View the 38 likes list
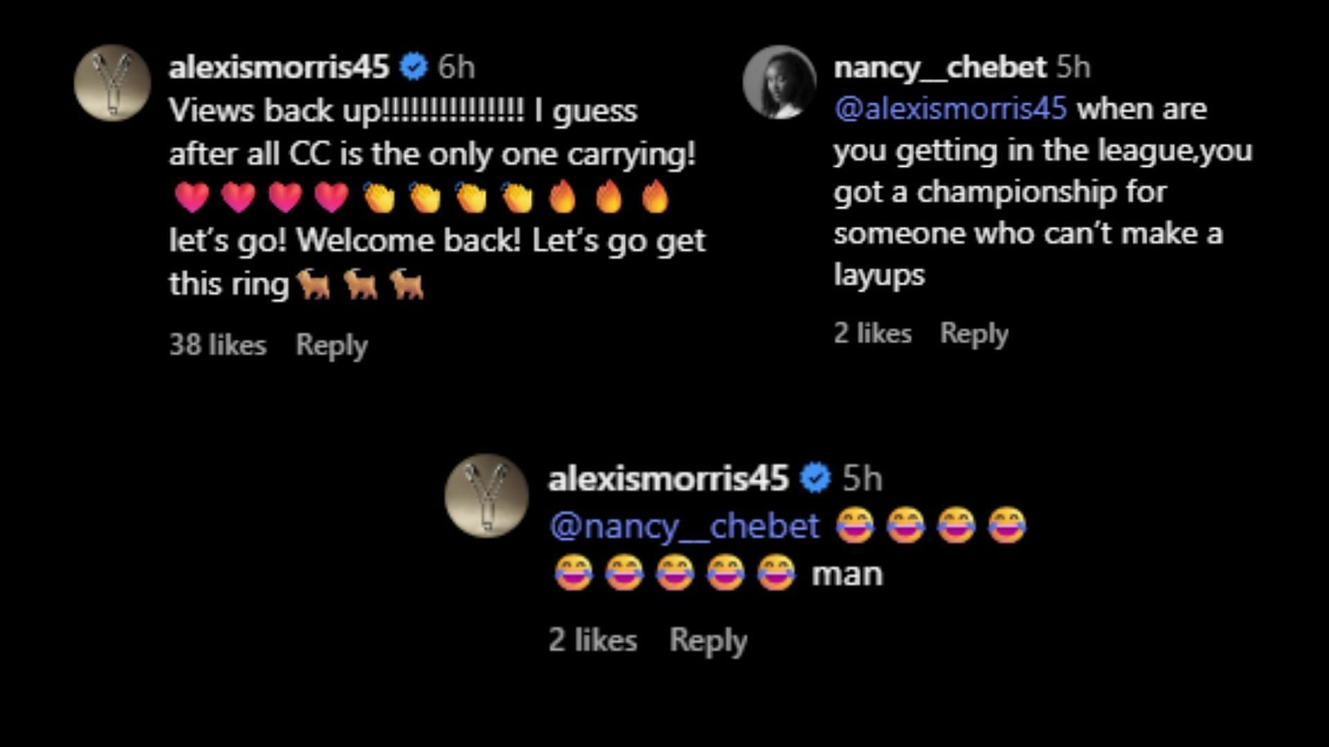The width and height of the screenshot is (1329, 747). click(217, 344)
